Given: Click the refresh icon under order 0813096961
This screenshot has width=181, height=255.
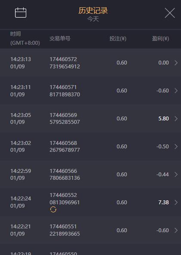Looking at the screenshot, I should pos(53,209).
